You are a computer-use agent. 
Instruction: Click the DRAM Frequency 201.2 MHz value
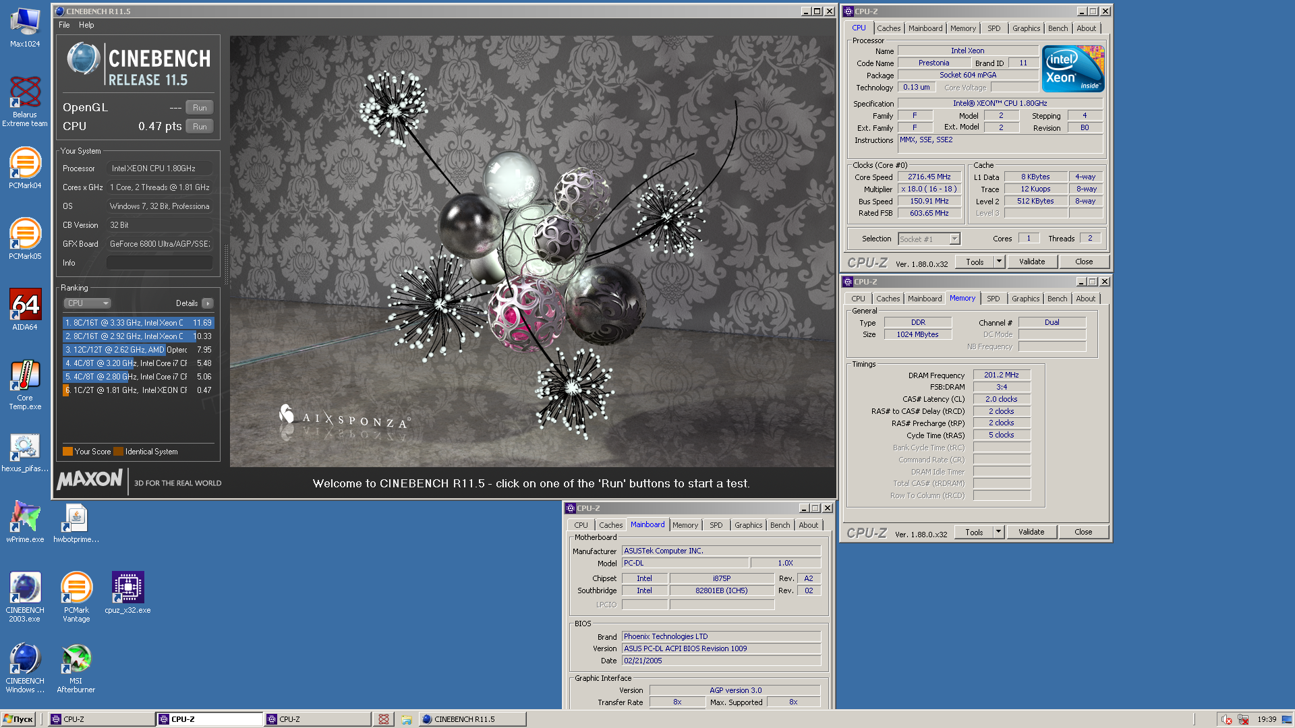click(1002, 375)
